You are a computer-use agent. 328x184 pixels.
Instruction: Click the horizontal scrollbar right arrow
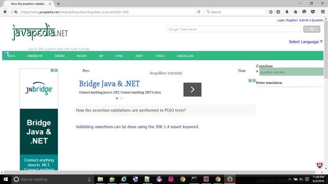click(x=322, y=172)
